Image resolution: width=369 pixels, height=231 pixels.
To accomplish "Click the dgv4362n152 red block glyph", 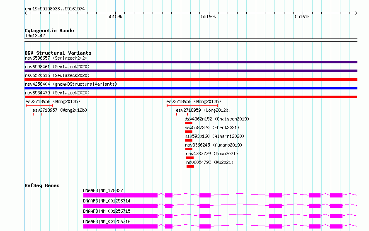I will point(189,123).
